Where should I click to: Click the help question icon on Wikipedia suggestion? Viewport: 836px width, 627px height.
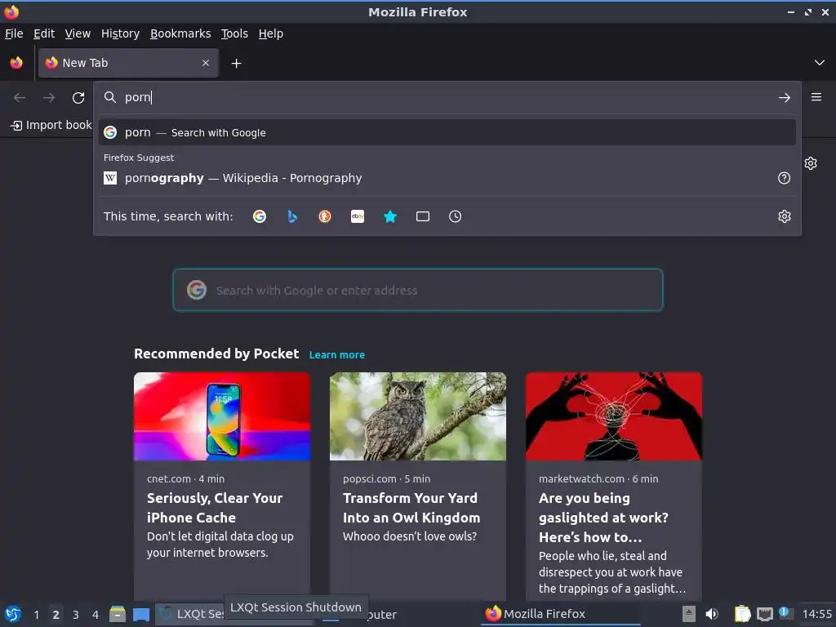point(784,178)
